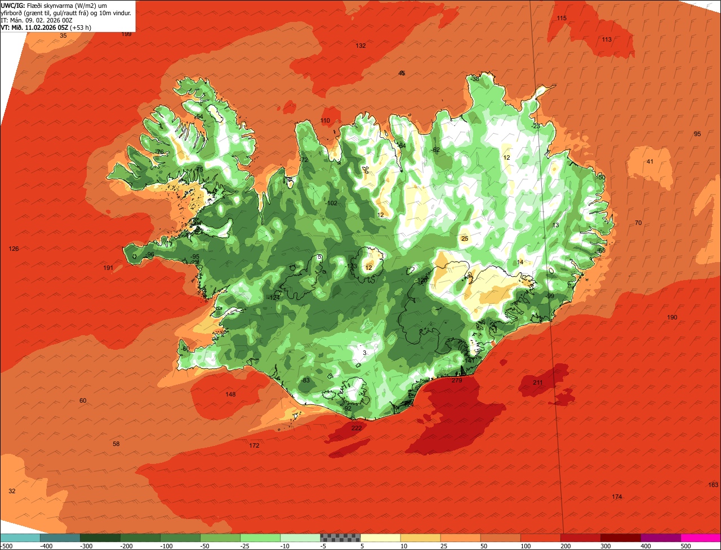The width and height of the screenshot is (721, 550).
Task: Click the ocean value 35
Action: coord(63,35)
